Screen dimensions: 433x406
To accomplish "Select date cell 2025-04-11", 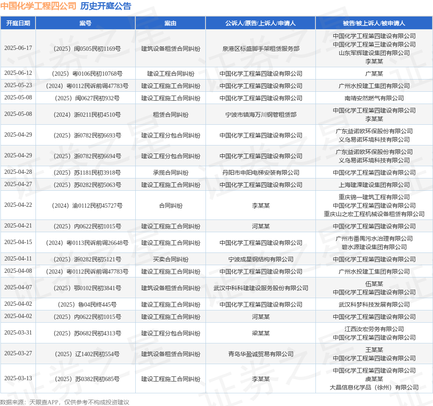I will pos(18,258).
